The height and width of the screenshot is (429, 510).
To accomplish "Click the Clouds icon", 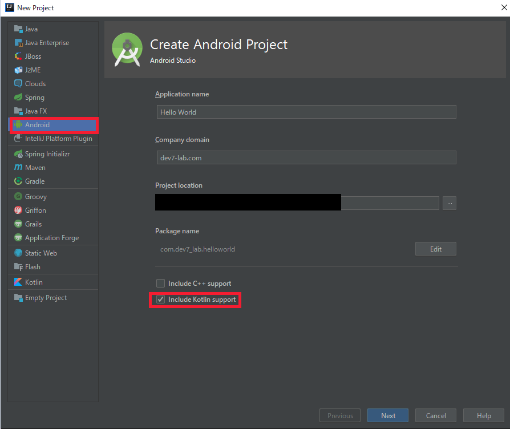I will click(x=18, y=84).
